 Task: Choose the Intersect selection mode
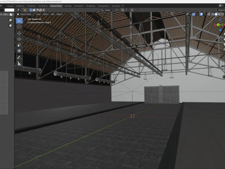pos(44,10)
